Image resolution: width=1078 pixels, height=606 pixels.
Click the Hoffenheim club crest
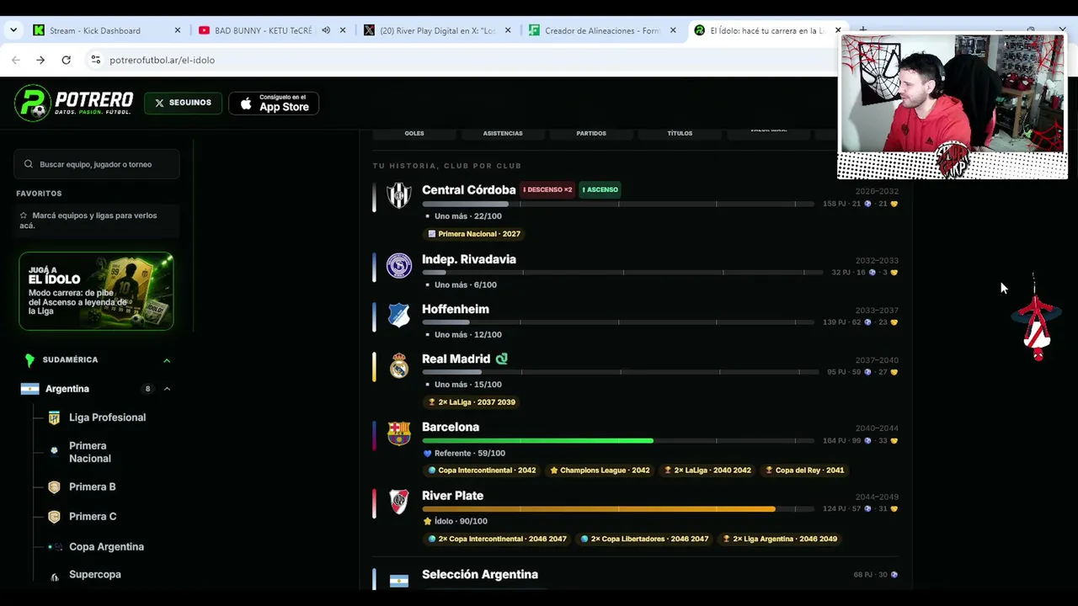[398, 316]
